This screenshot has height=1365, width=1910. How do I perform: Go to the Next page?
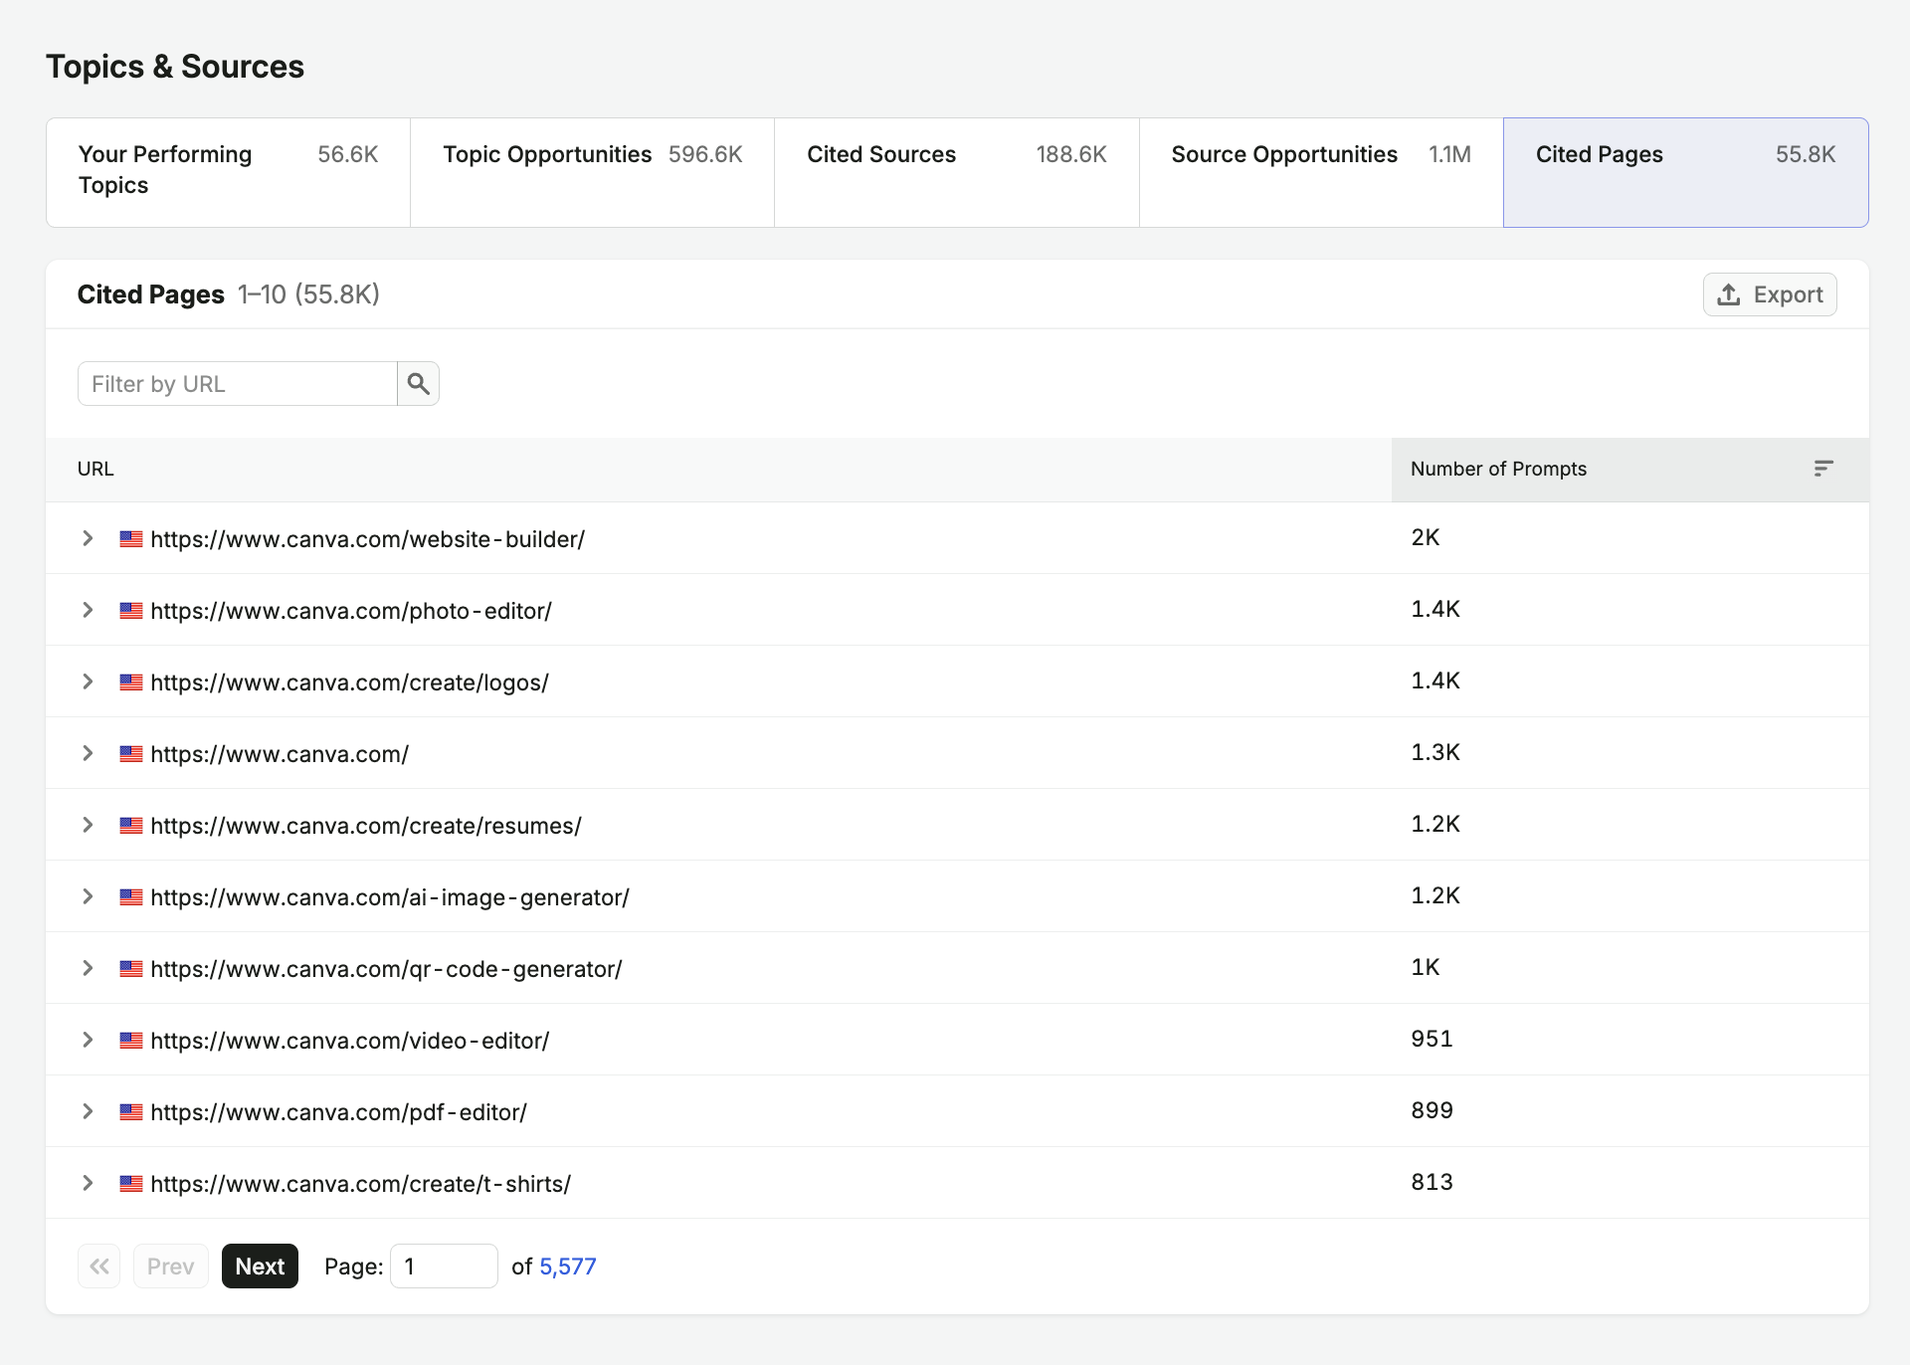[x=260, y=1267]
